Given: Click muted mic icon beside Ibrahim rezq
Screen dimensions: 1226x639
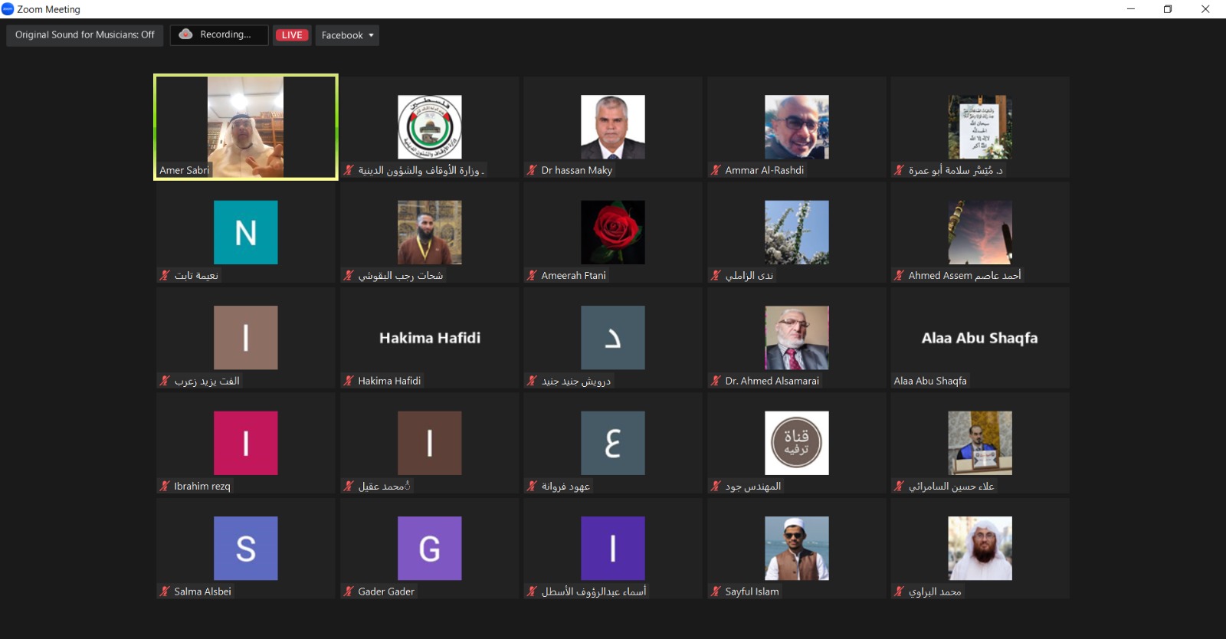Looking at the screenshot, I should click(165, 486).
